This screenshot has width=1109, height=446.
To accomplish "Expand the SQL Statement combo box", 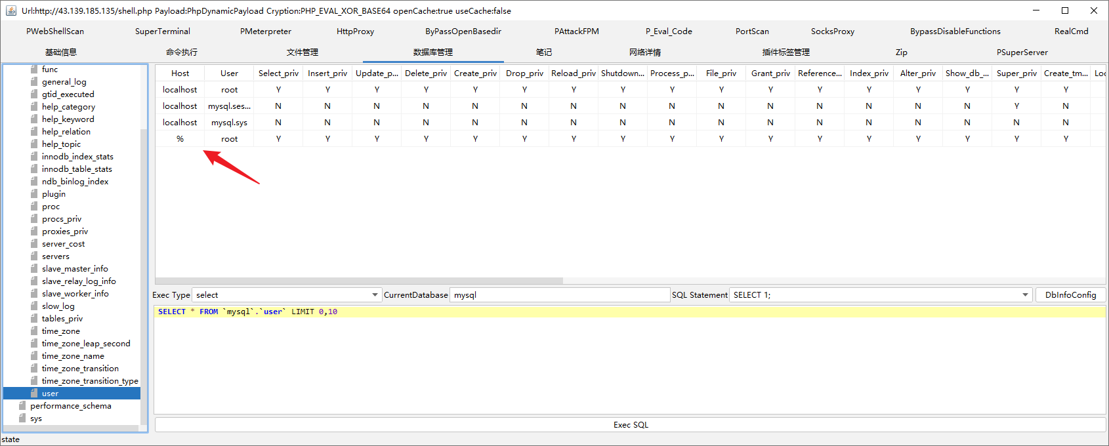I will tap(1025, 295).
